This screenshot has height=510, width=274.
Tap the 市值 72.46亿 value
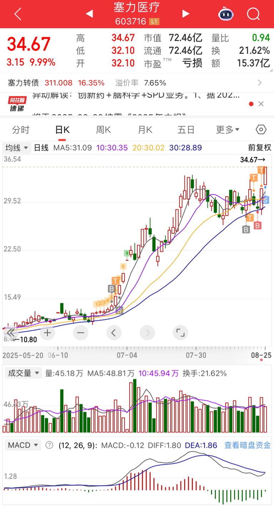click(x=186, y=38)
